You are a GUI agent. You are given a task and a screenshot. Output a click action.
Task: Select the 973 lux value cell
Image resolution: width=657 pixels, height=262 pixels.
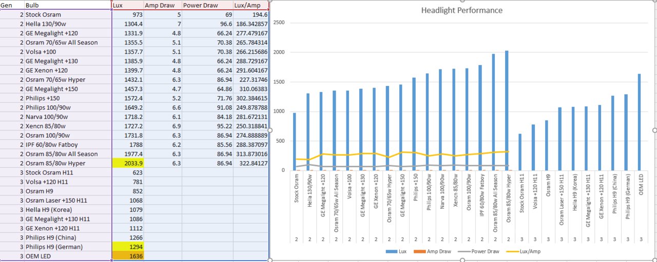128,14
